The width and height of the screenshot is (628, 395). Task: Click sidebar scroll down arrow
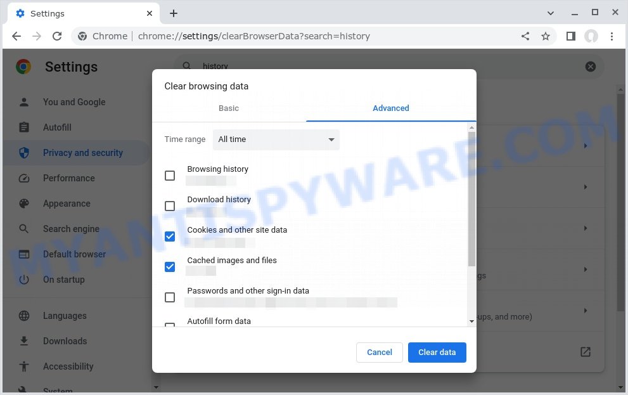click(x=156, y=387)
